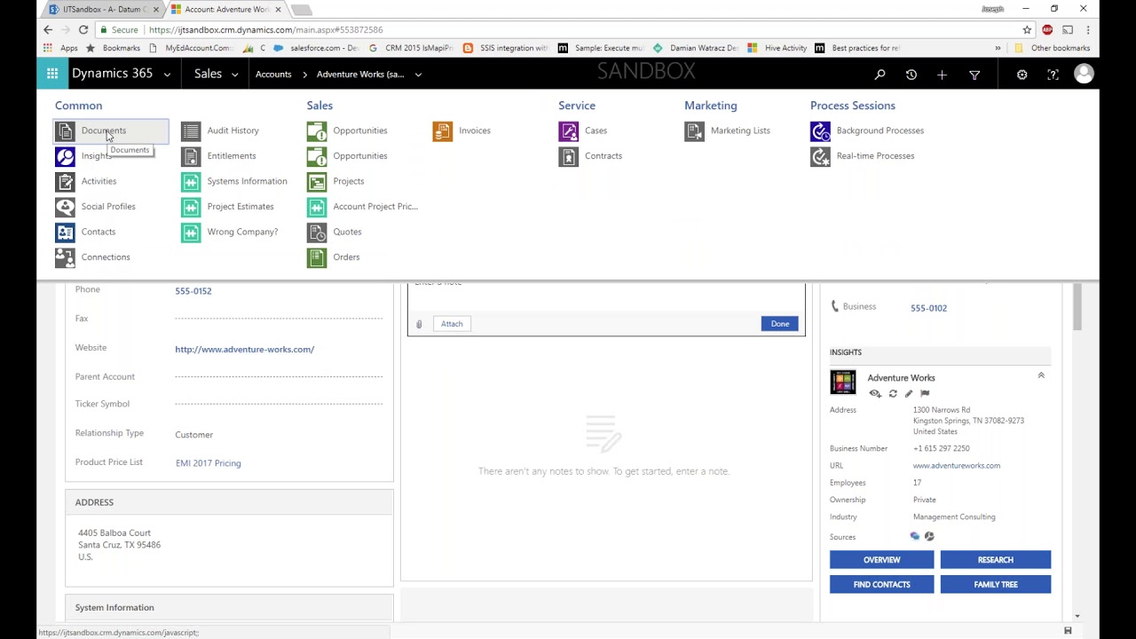
Task: Open Insights magnifier icon under Common
Action: coord(65,156)
